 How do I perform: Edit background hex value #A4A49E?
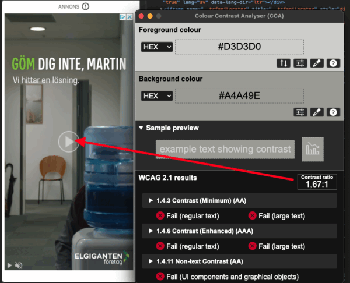pos(239,96)
